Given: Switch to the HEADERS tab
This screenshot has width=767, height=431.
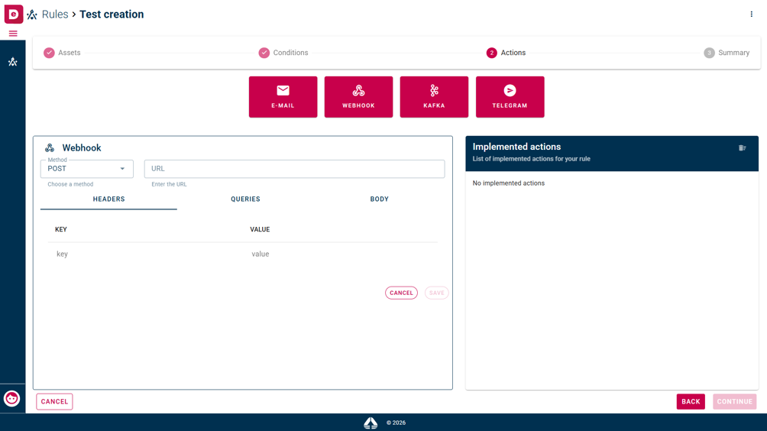Looking at the screenshot, I should click(x=108, y=199).
